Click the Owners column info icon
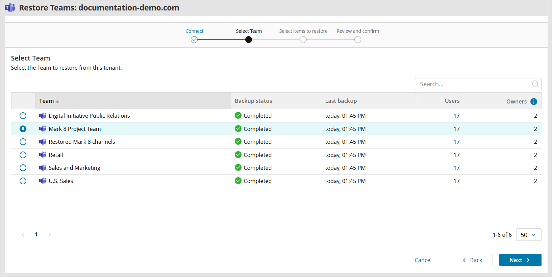 click(534, 101)
